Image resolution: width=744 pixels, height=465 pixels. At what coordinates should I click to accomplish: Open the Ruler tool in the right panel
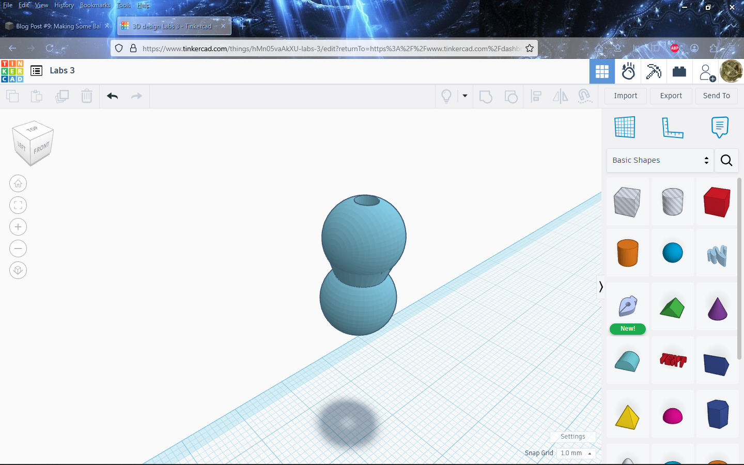pyautogui.click(x=672, y=128)
